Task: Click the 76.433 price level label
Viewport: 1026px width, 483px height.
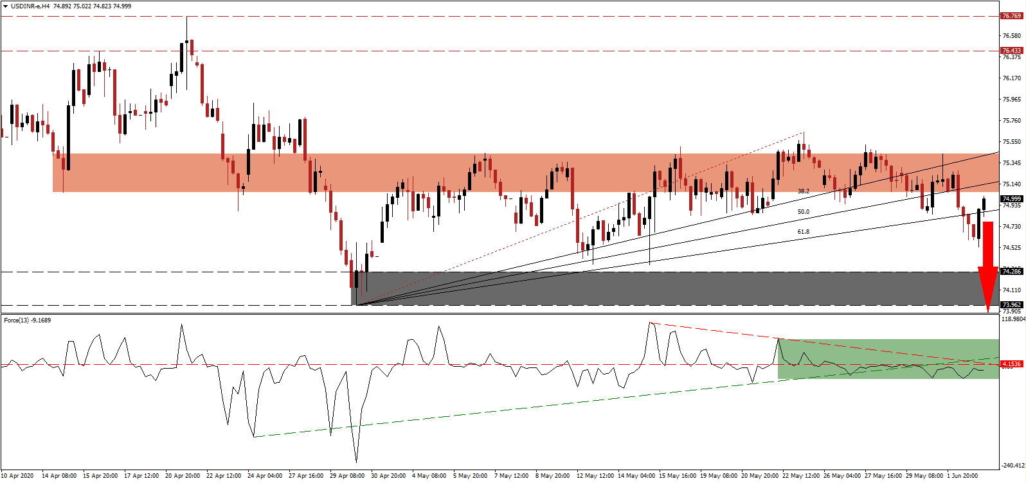Action: click(1011, 51)
